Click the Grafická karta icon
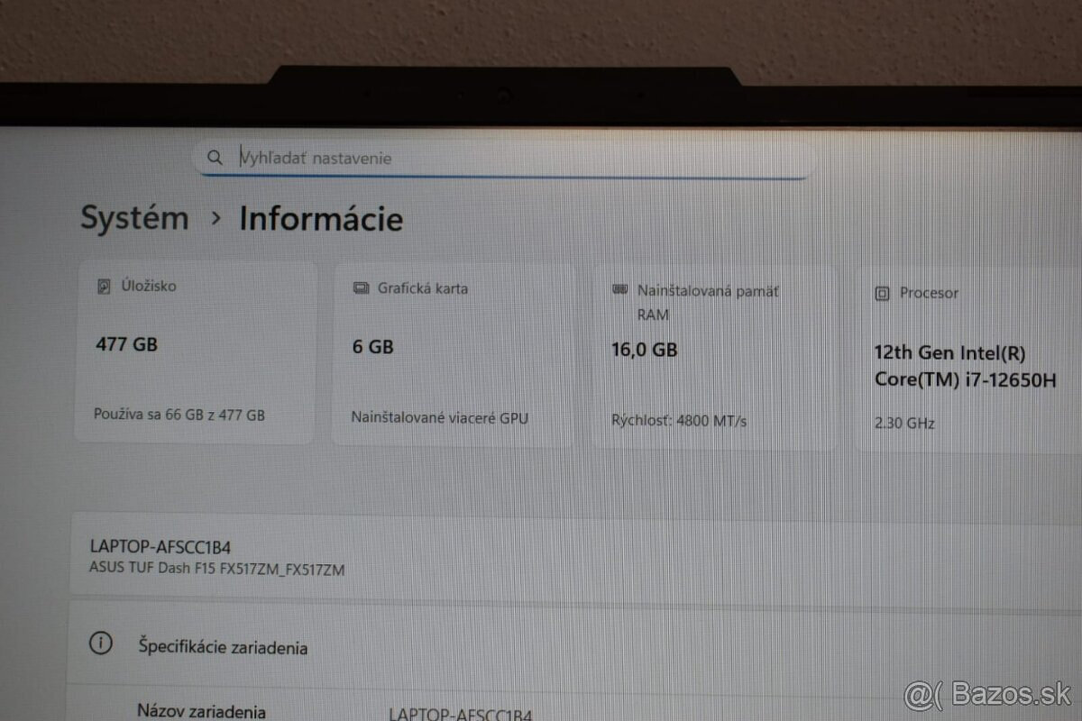The width and height of the screenshot is (1082, 721). click(362, 288)
